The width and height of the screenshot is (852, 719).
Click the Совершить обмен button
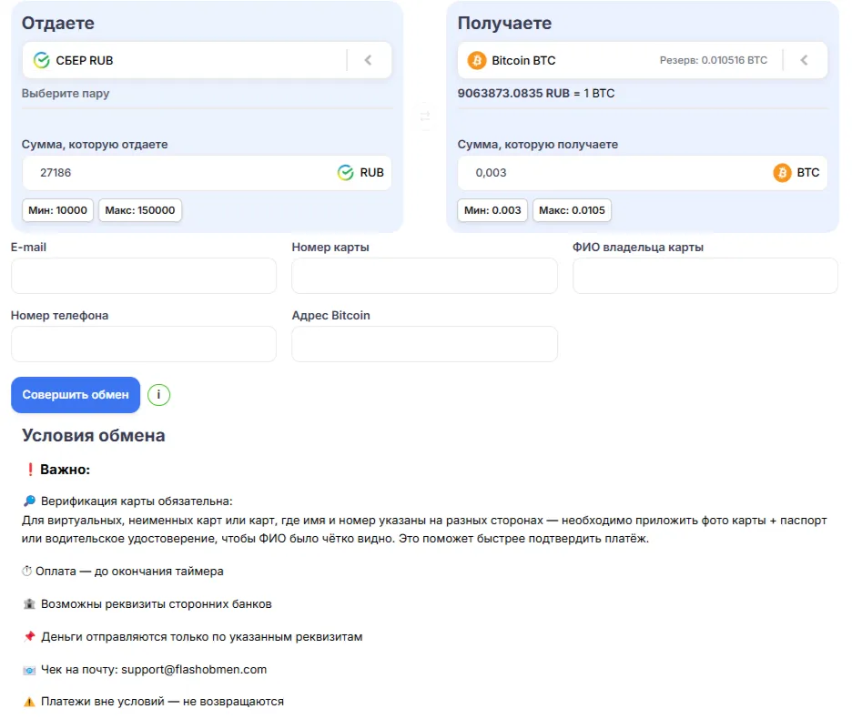click(x=76, y=395)
